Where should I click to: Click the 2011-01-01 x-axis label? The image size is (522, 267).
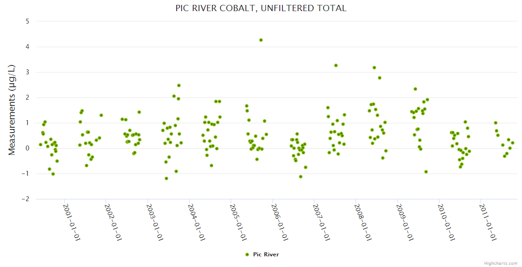click(x=488, y=222)
